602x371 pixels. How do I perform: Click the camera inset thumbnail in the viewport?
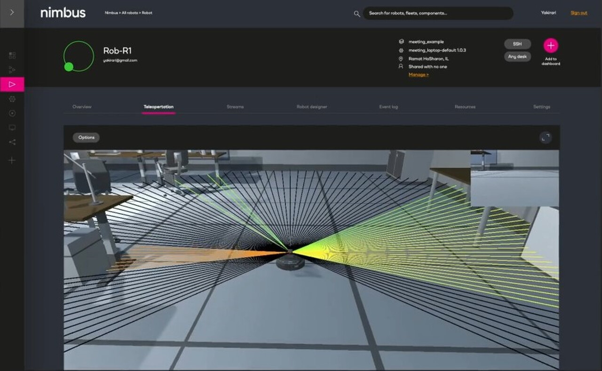pyautogui.click(x=515, y=178)
